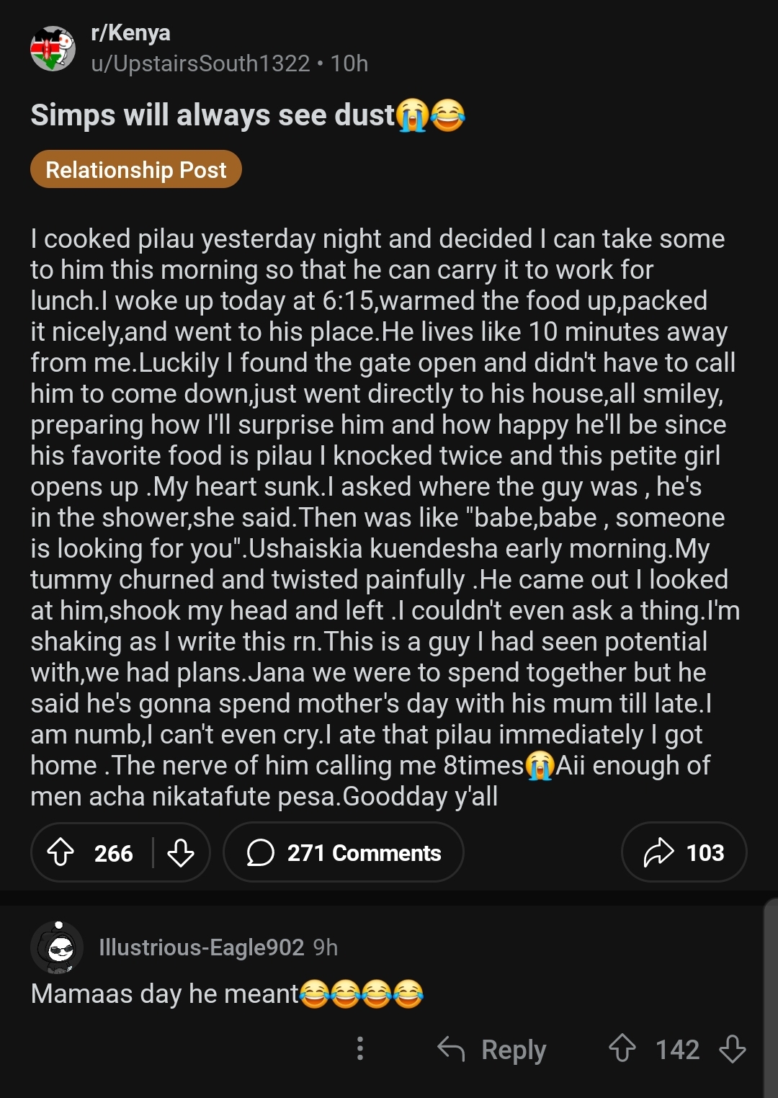
Task: Share the post using the 103 share button
Action: coord(684,853)
